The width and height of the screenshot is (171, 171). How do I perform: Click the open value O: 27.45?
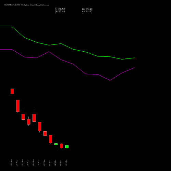60,12
